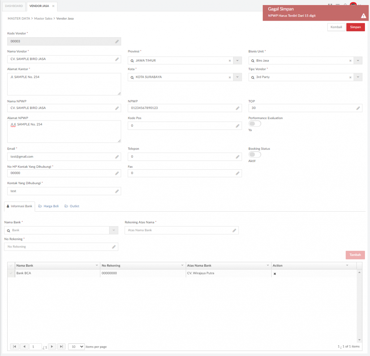The image size is (370, 356).
Task: Click the 00000000 account number cell
Action: click(143, 273)
